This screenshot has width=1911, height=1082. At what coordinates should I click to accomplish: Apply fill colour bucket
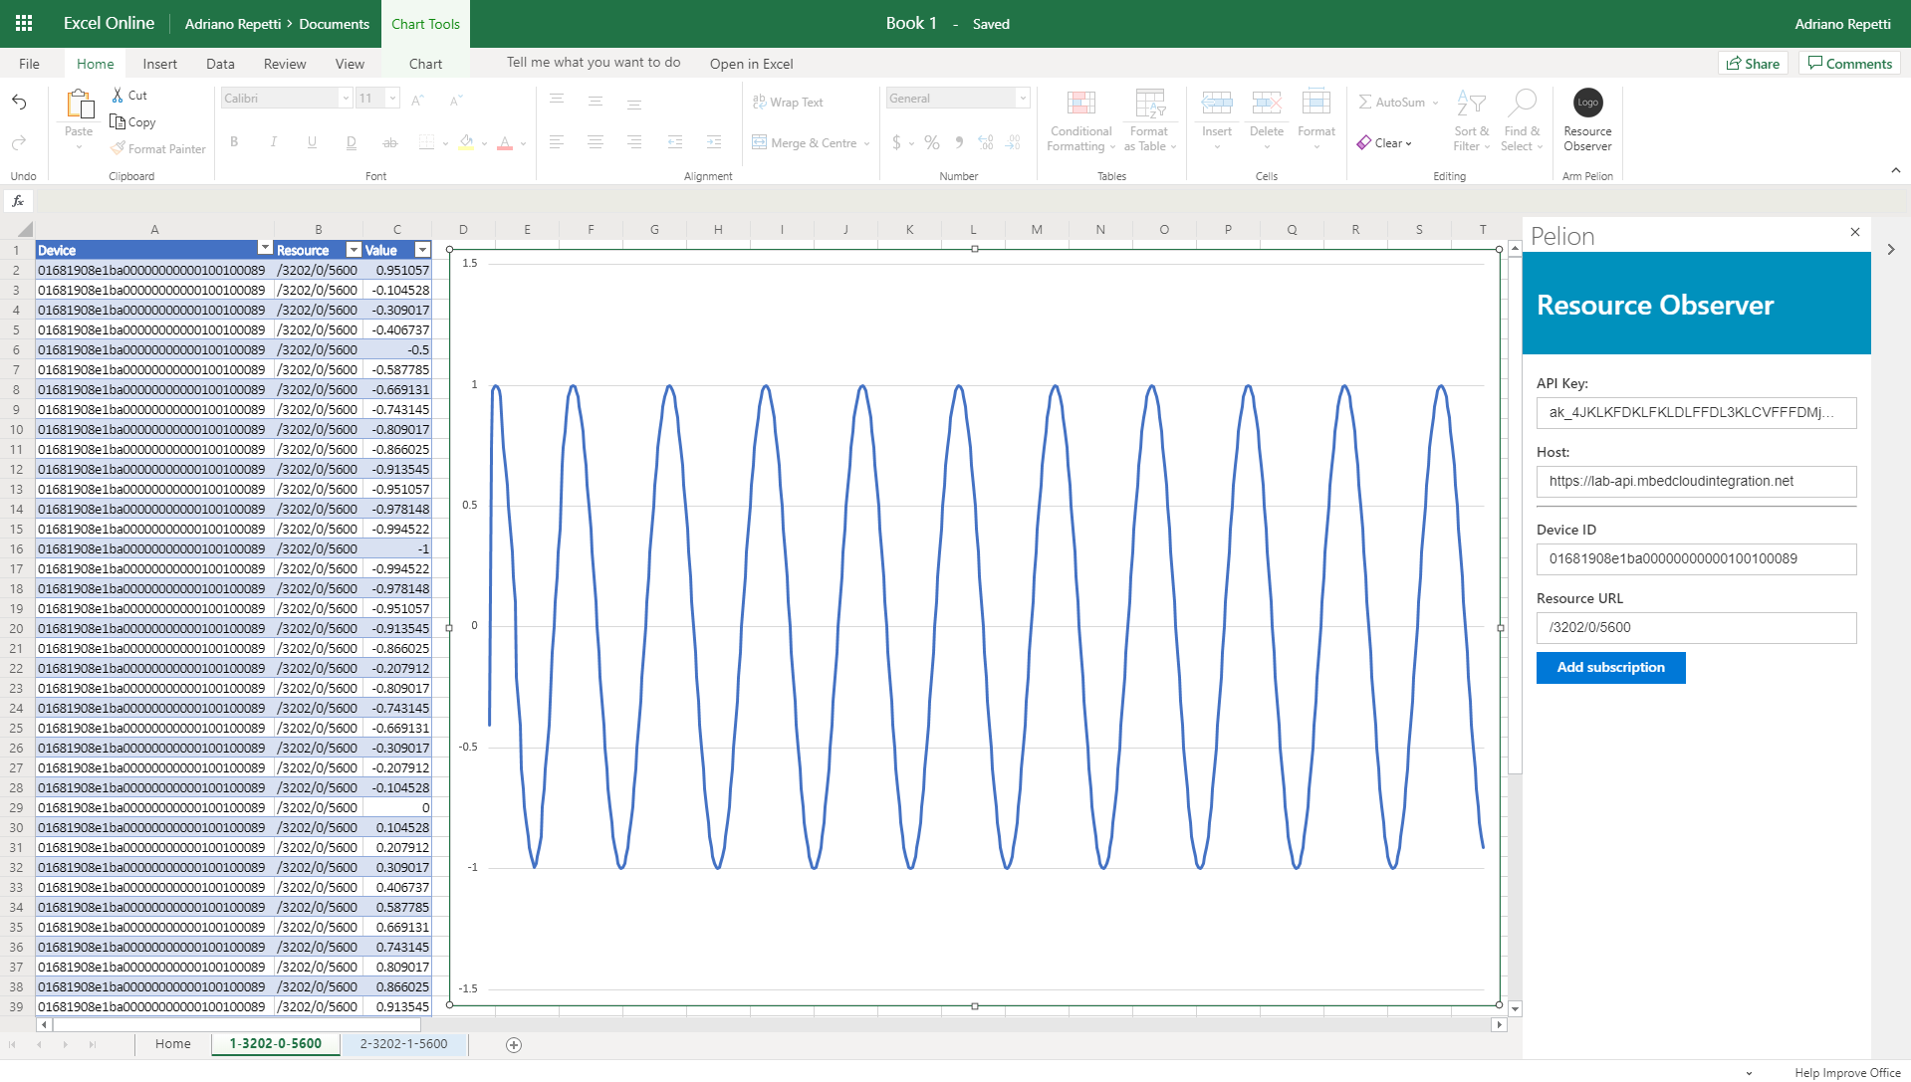click(x=466, y=142)
